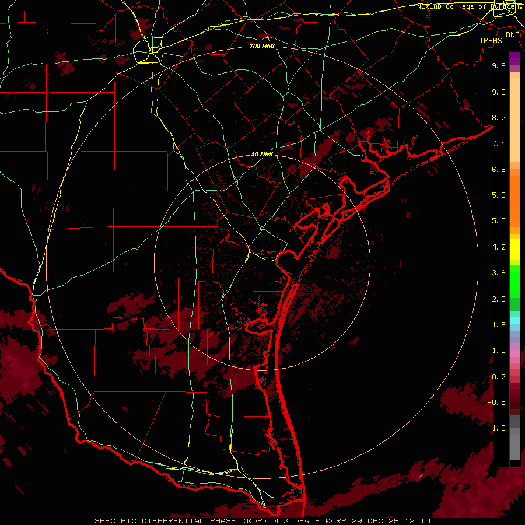
Task: Click the NEXLAB-College of DuPage credit text
Action: pos(469,6)
